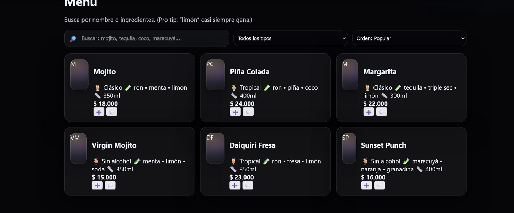Click the magnifying glass search icon
Viewport: 514px width, 213px height.
coord(73,38)
